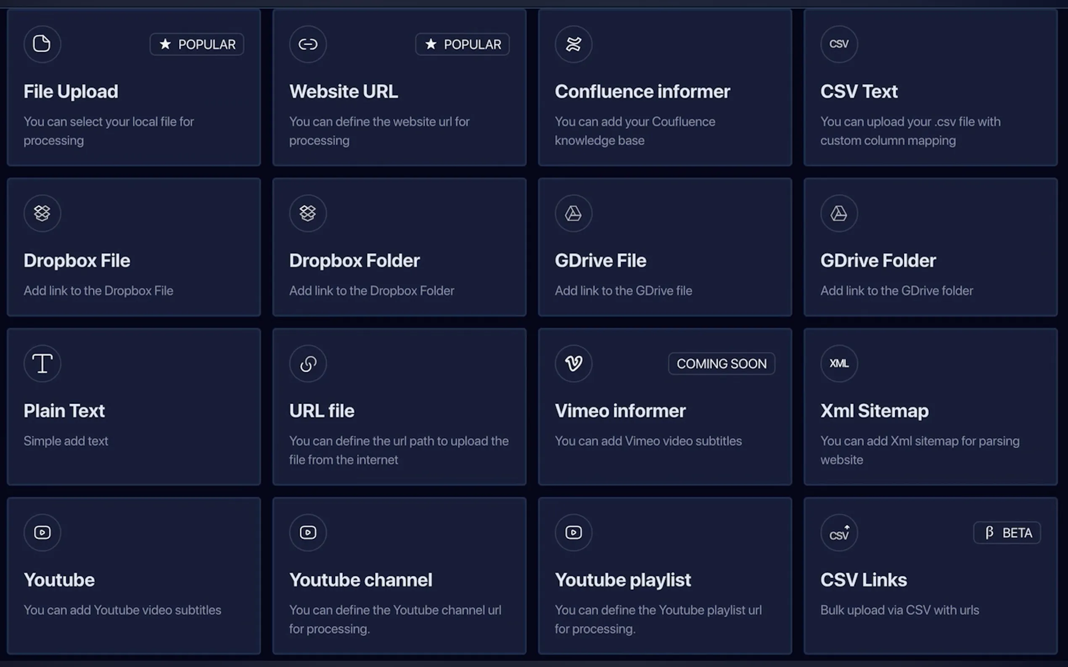Click the CSV Text icon

[x=839, y=44]
